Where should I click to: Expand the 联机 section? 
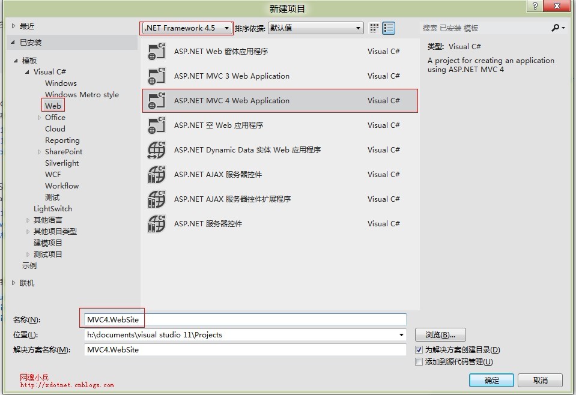pos(14,283)
